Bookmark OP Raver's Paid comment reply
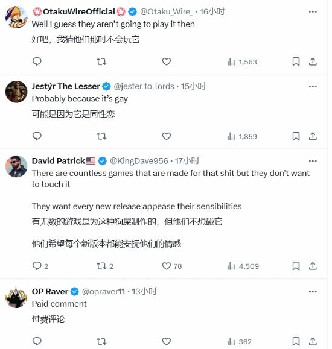The height and width of the screenshot is (349, 332). pos(296,341)
